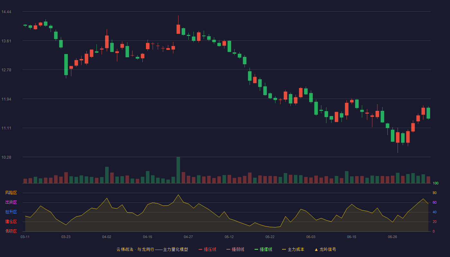Click the 13.61 price axis label

click(6, 41)
